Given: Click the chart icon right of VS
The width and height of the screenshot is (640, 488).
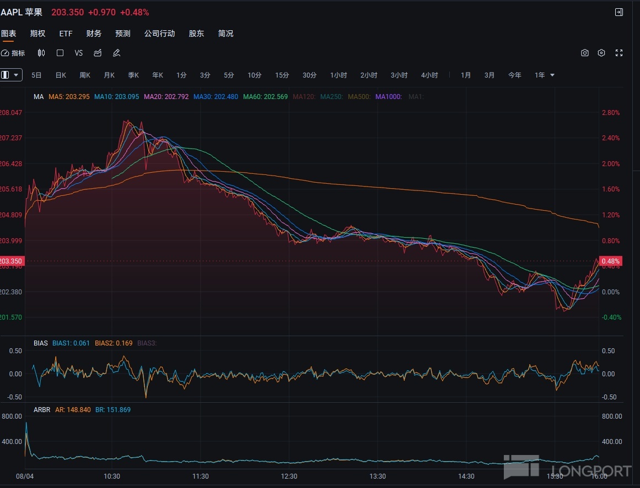Looking at the screenshot, I should [x=98, y=53].
